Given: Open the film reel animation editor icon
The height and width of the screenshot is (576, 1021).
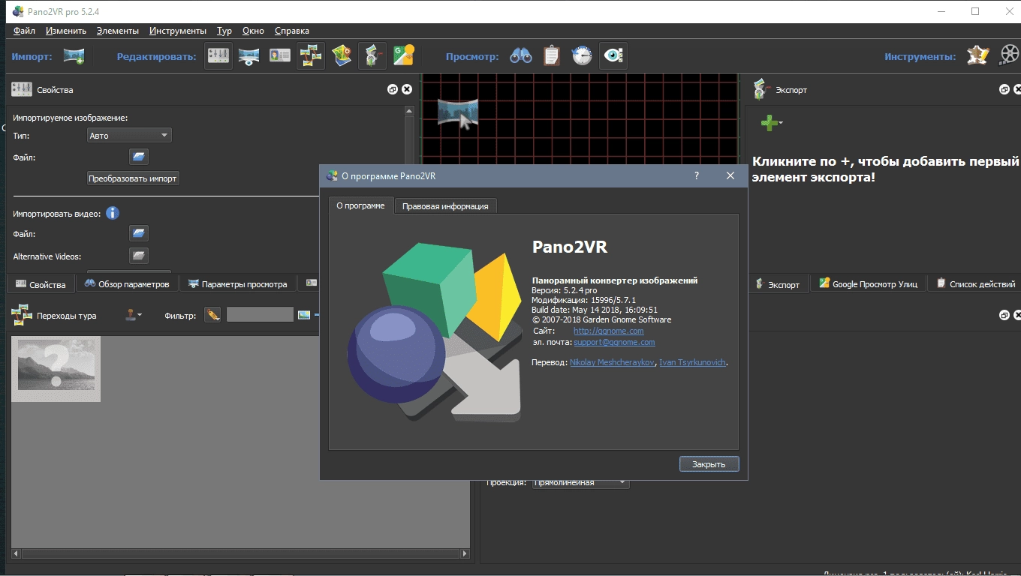Looking at the screenshot, I should (1010, 56).
